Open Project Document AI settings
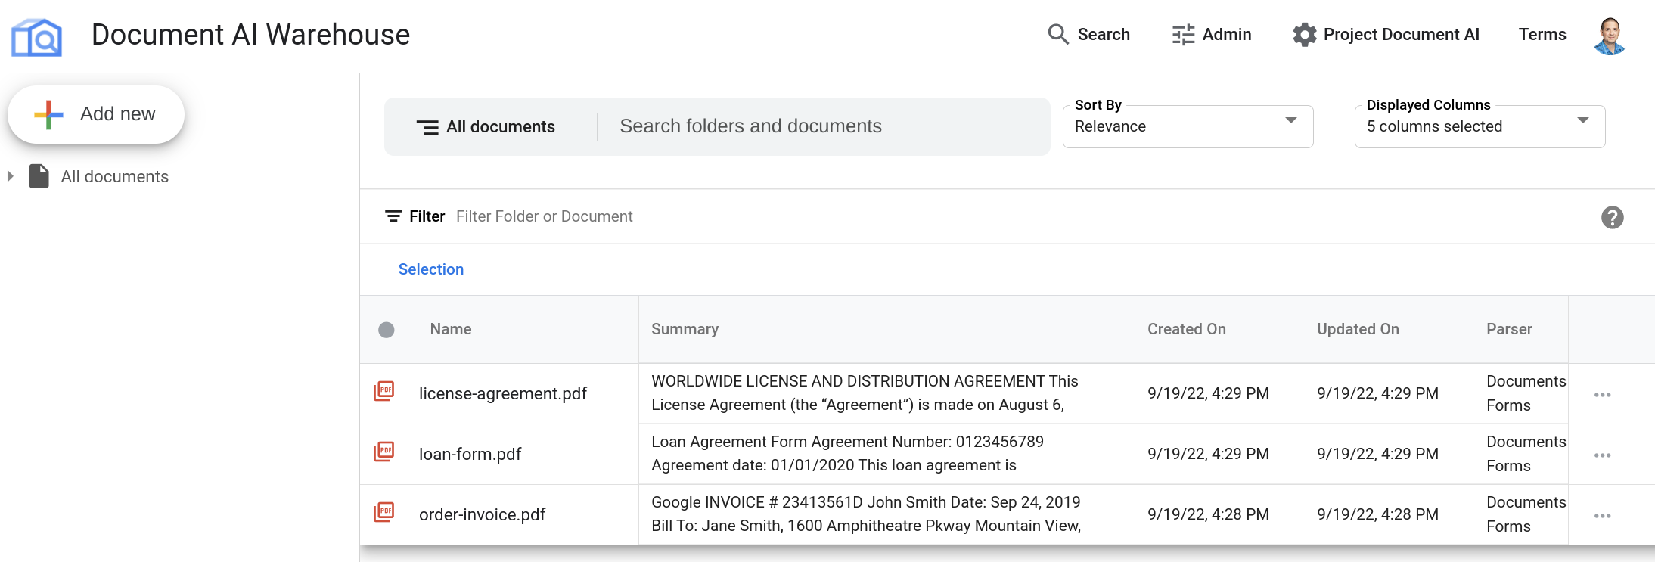The height and width of the screenshot is (562, 1655). pyautogui.click(x=1386, y=35)
